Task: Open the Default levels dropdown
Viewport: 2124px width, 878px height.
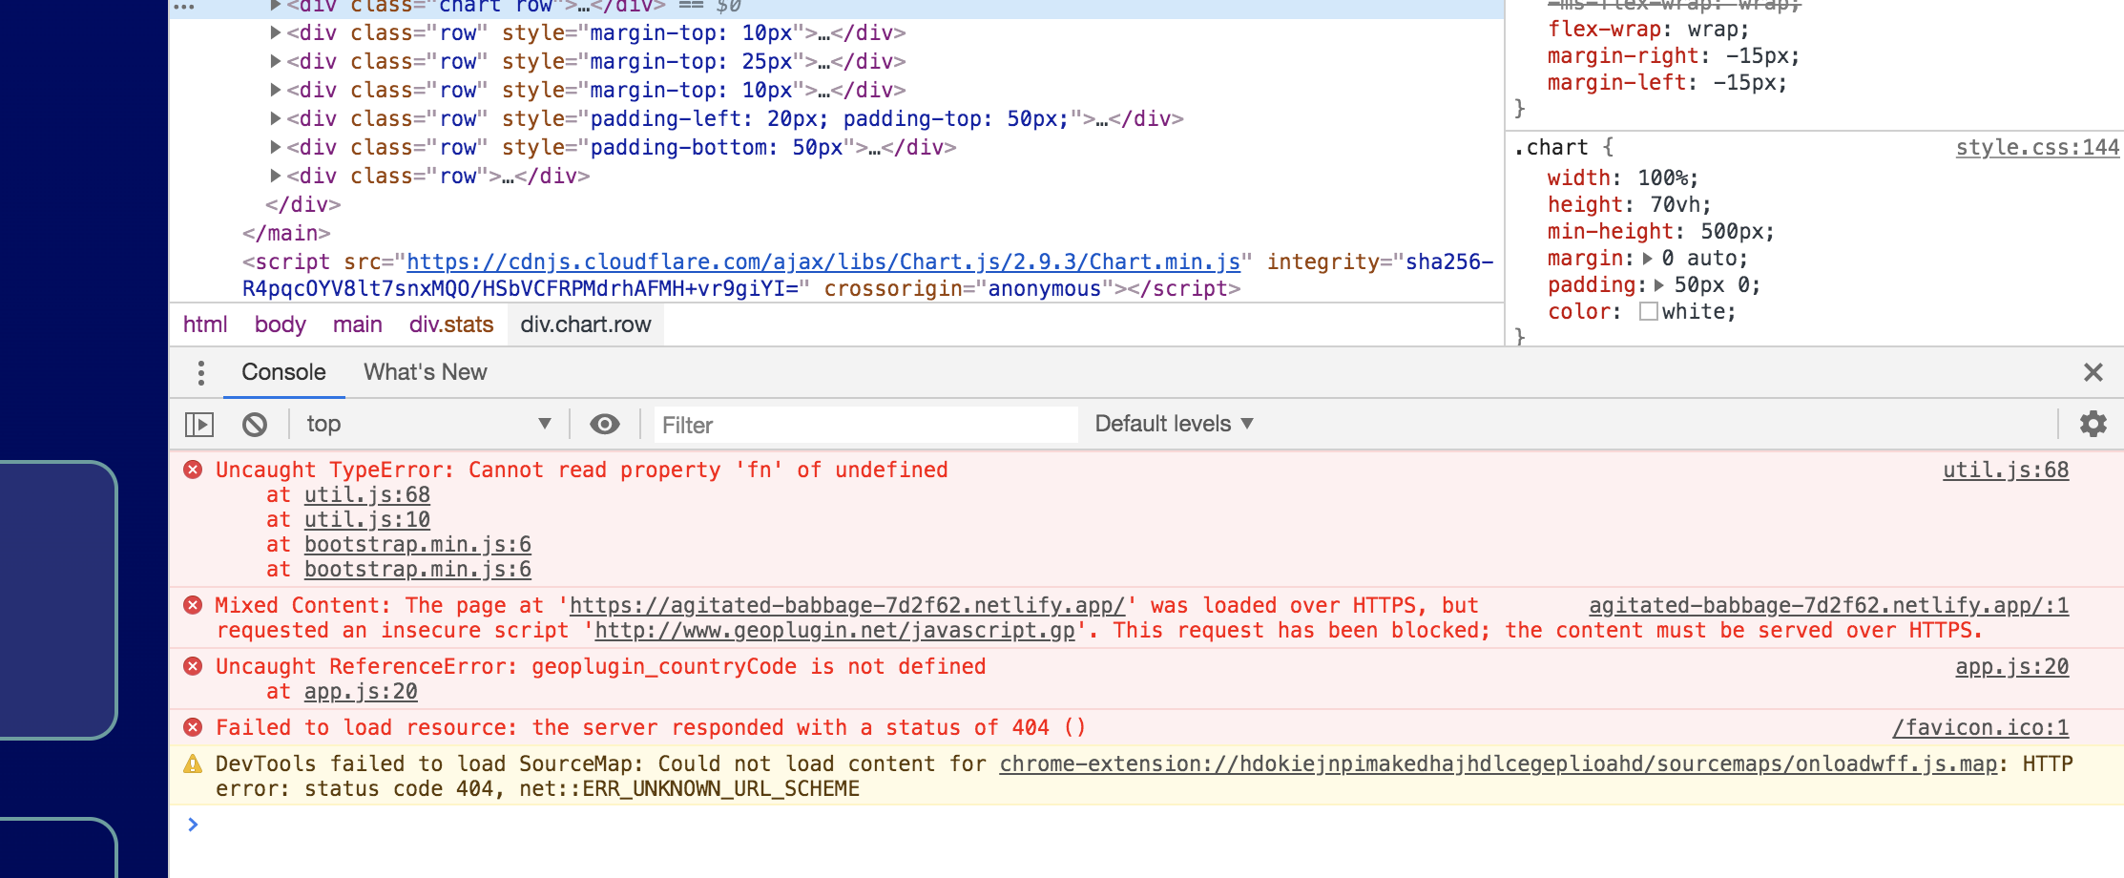Action: point(1174,424)
